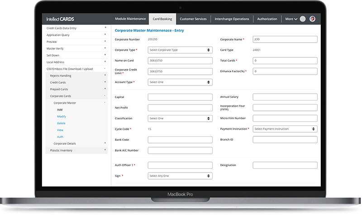362x215 pixels.
Task: Click the Total Cards field
Action: pos(285,61)
